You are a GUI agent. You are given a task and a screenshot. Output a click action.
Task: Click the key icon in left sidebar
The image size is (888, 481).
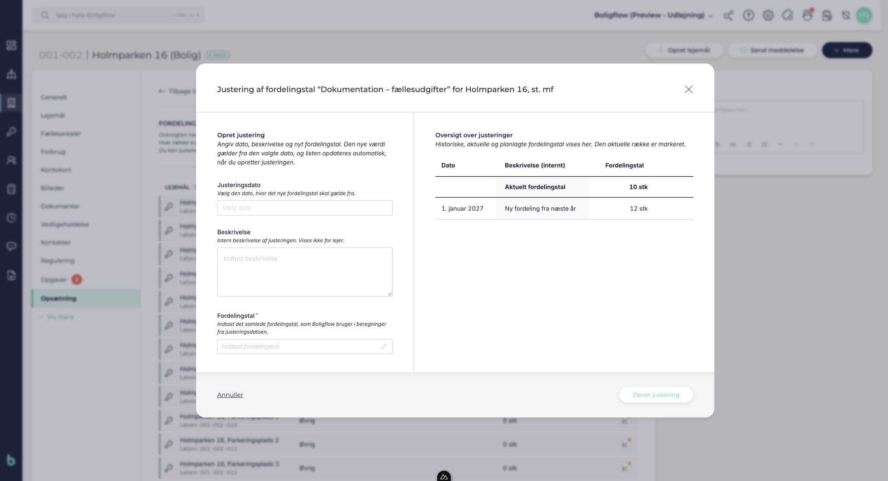[11, 131]
